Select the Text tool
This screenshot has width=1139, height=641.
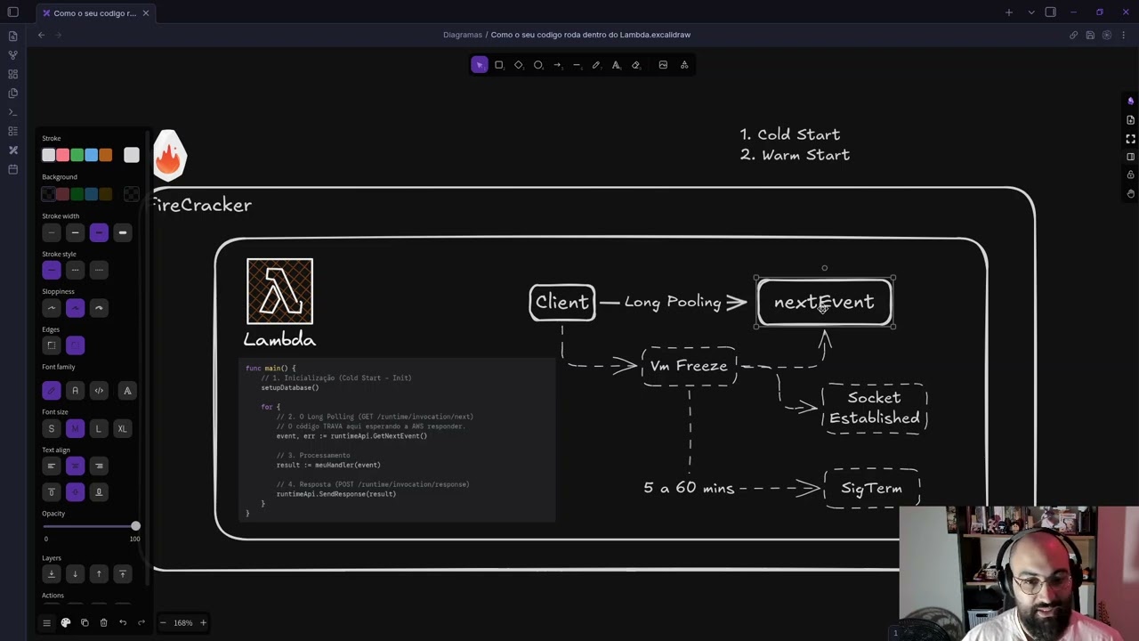click(x=616, y=65)
